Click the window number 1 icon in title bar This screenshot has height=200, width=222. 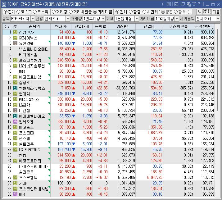4,4
